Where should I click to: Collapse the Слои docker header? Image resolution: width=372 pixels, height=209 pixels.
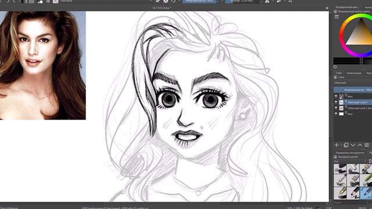pos(335,77)
